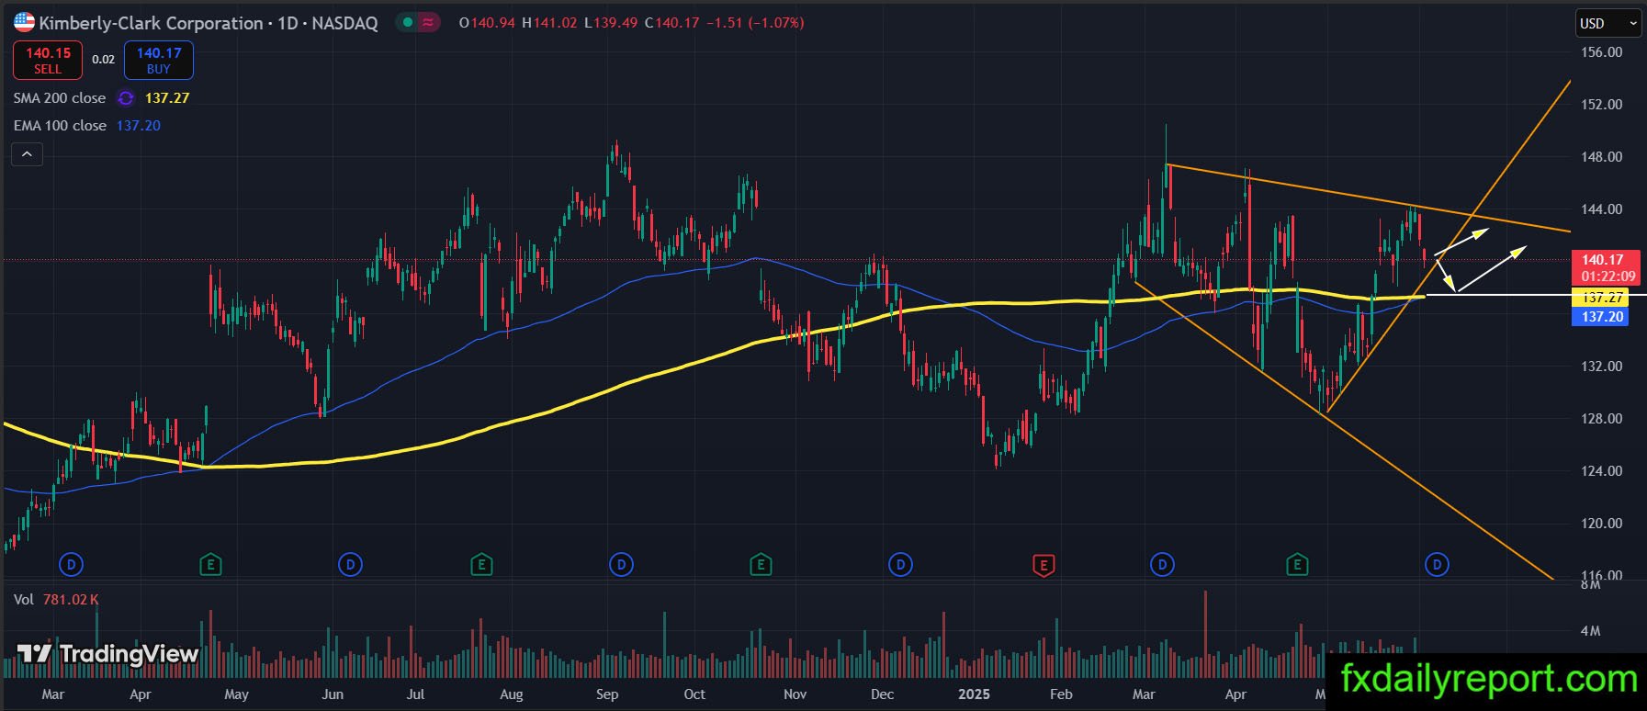Open the early March 2024 dividend marker

(72, 564)
